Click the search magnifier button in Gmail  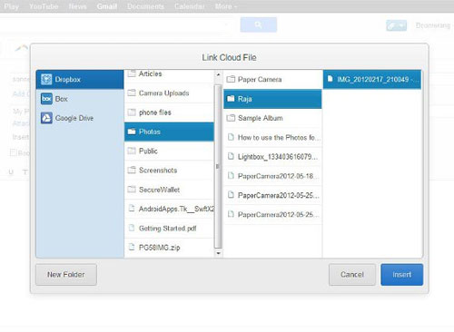[x=259, y=24]
